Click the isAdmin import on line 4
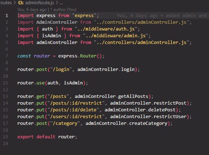Screen dimensions: 209x155 (x=51, y=35)
